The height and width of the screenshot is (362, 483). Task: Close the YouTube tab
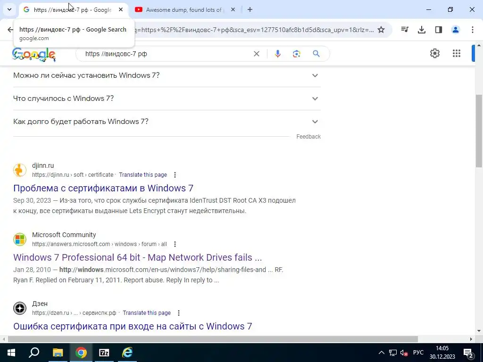click(x=233, y=10)
